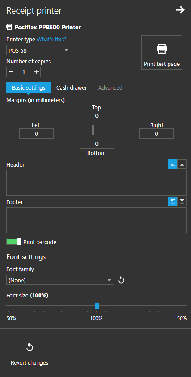Screen dimensions: 191x377
Task: Open the Printer type POS 58 dropdown
Action: click(x=39, y=50)
